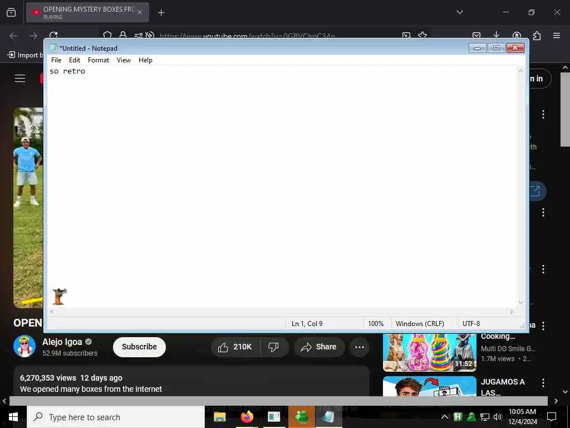Save page to Pocket
This screenshot has width=570, height=428.
[x=476, y=35]
